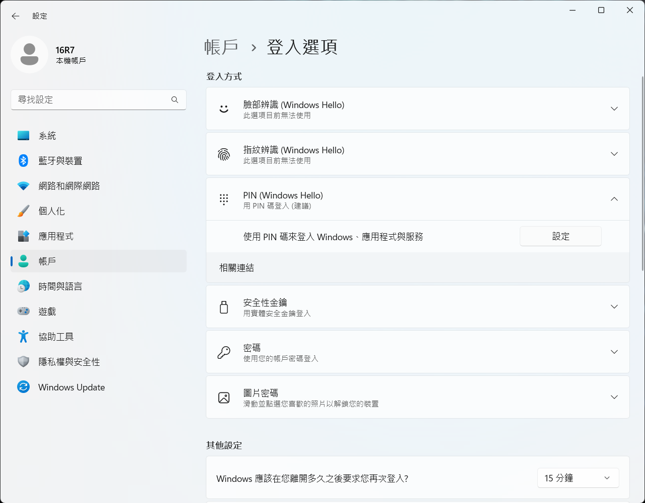Viewport: 645px width, 503px height.
Task: Click 設定 button to set up PIN
Action: click(560, 236)
